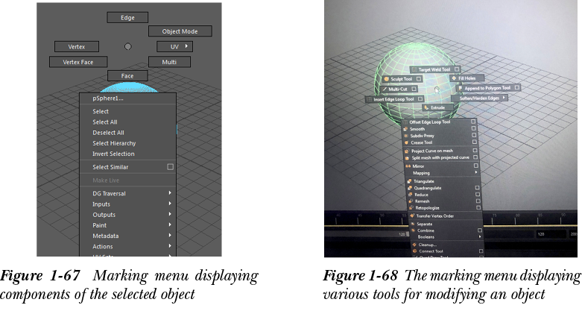Click option box beside Append to Polygon Tool
Viewport: 582px width, 311px height.
516,87
